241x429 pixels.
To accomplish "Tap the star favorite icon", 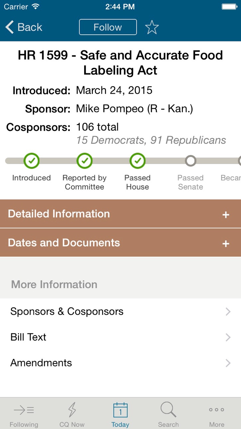I will [x=152, y=27].
